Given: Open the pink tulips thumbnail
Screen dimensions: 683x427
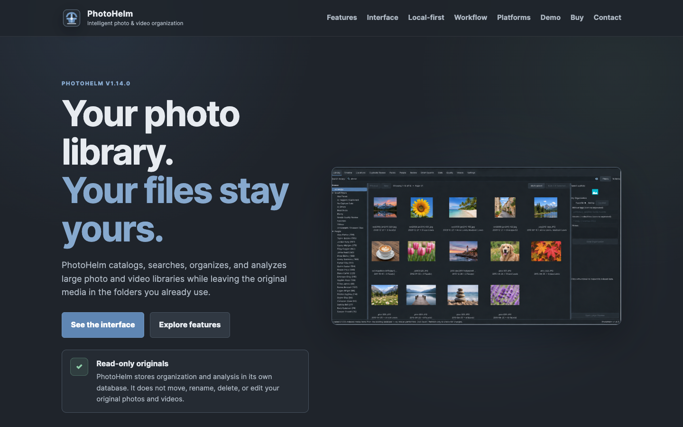Looking at the screenshot, I should [421, 251].
